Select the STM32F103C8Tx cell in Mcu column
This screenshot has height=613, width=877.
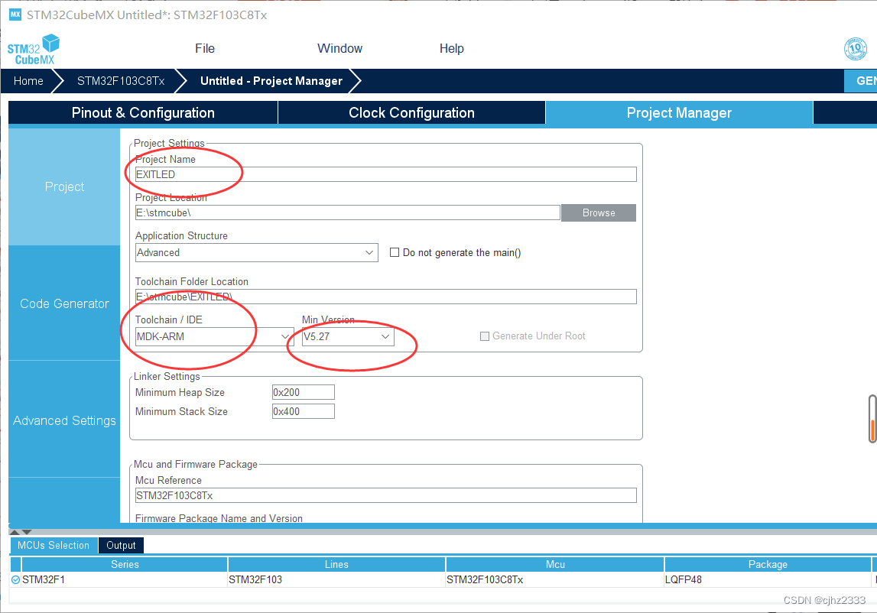point(555,579)
